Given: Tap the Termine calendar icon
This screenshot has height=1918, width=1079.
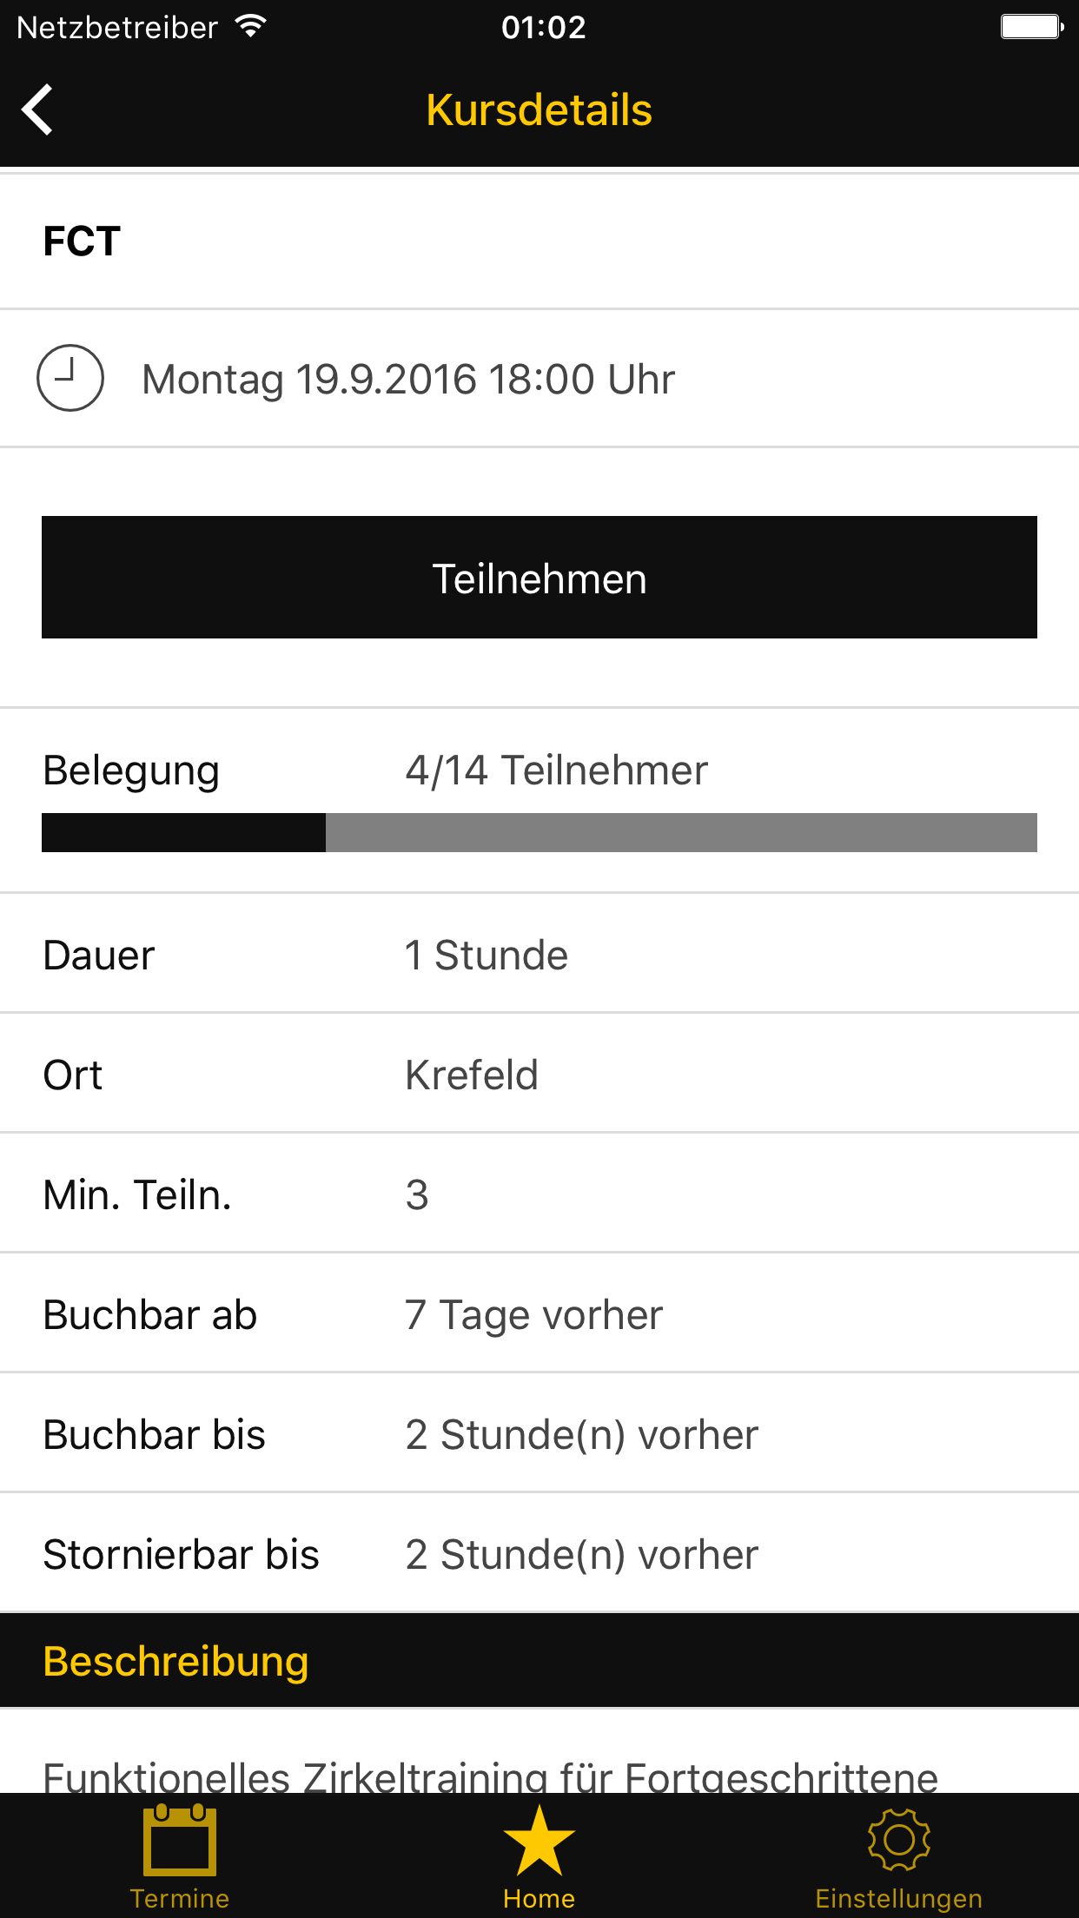Looking at the screenshot, I should (179, 1840).
